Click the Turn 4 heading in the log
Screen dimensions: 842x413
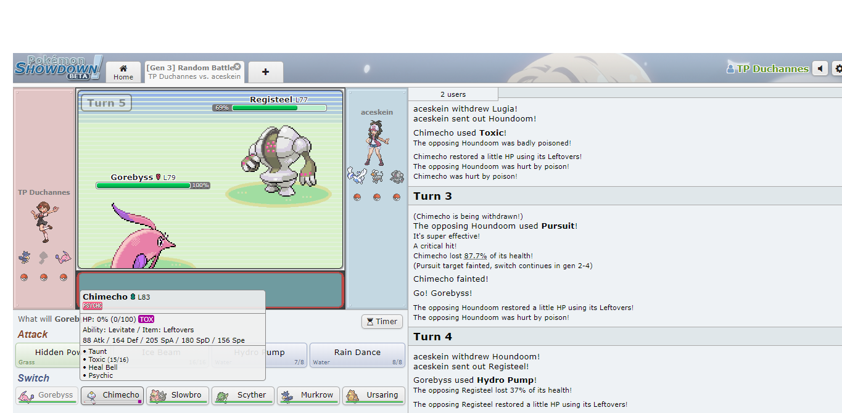tap(432, 337)
